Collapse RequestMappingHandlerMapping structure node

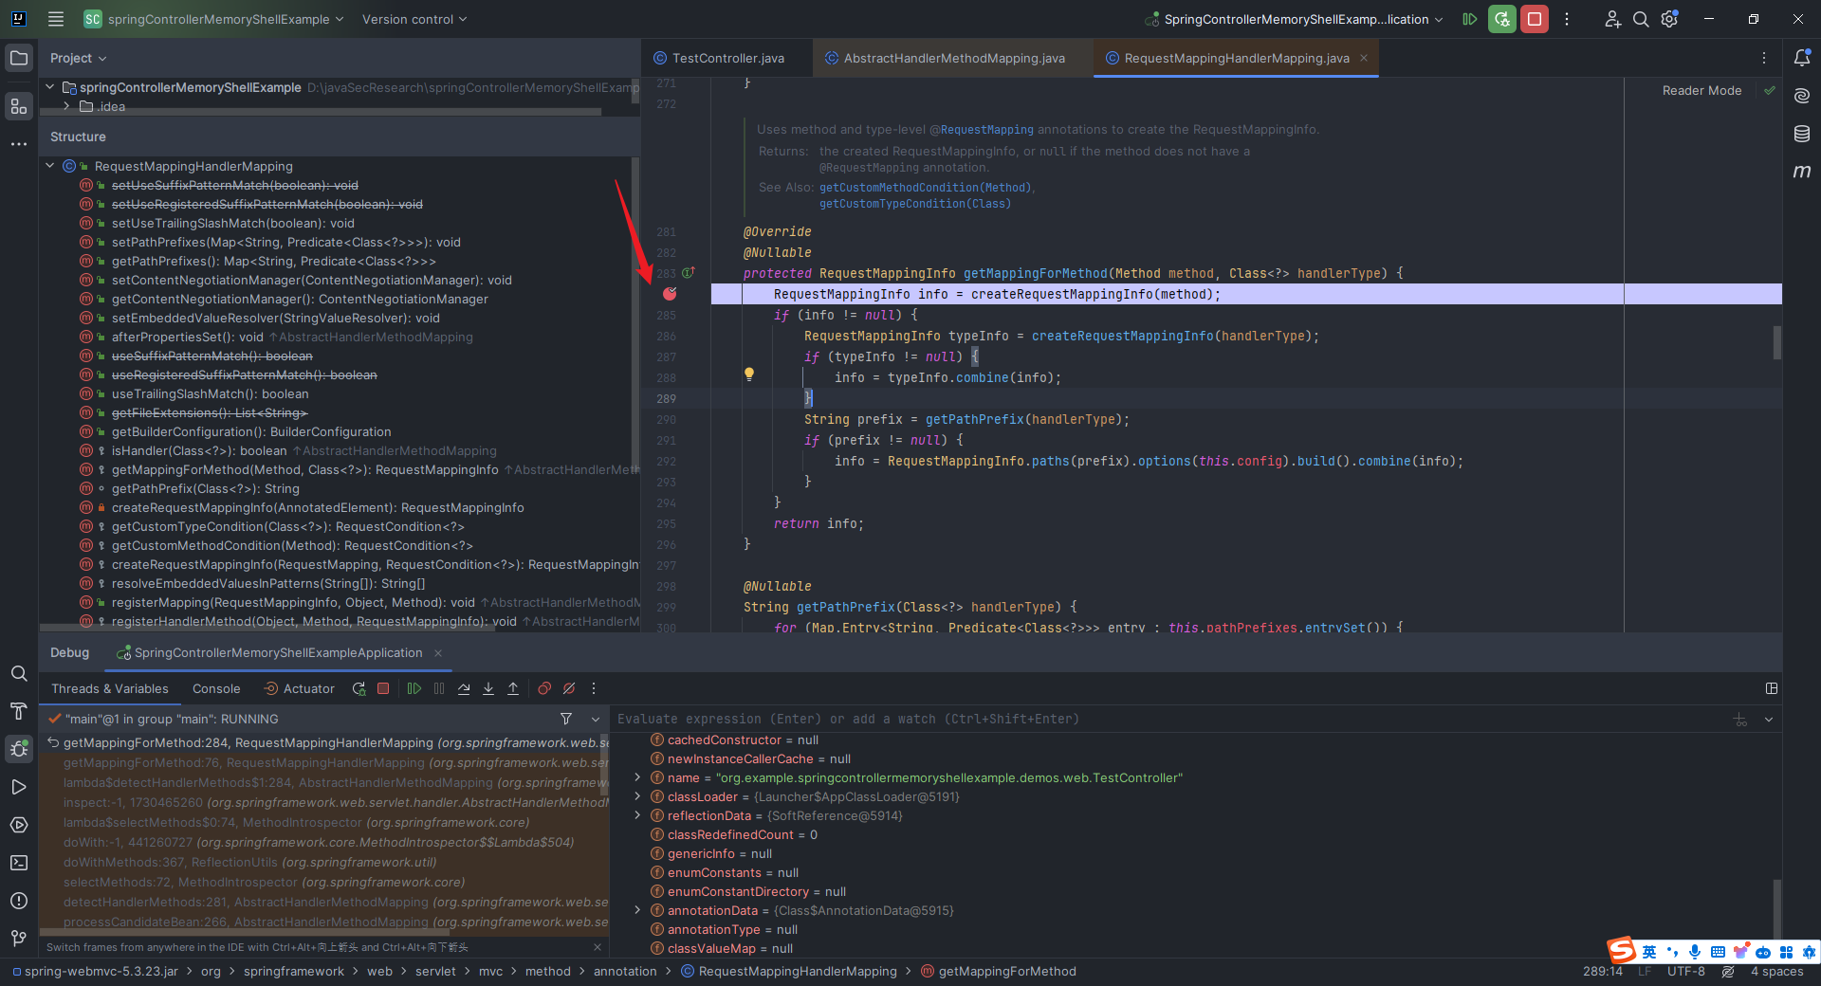click(50, 166)
